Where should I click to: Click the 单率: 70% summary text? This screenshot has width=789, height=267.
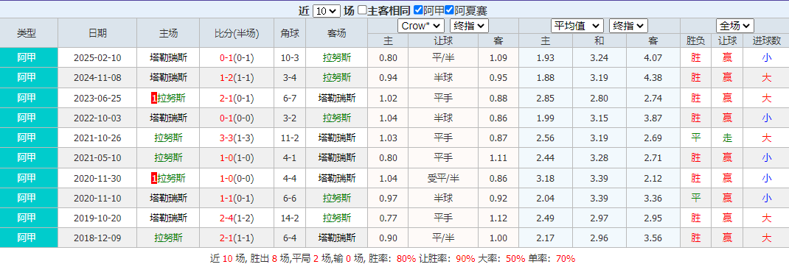click(552, 259)
